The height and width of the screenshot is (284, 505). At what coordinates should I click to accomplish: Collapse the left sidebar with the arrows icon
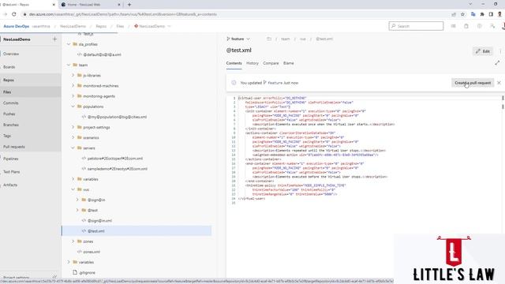click(54, 277)
